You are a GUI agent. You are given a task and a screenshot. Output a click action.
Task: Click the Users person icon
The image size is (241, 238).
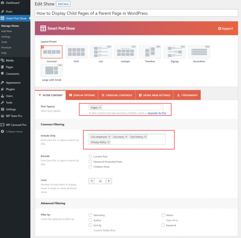pyautogui.click(x=3, y=96)
